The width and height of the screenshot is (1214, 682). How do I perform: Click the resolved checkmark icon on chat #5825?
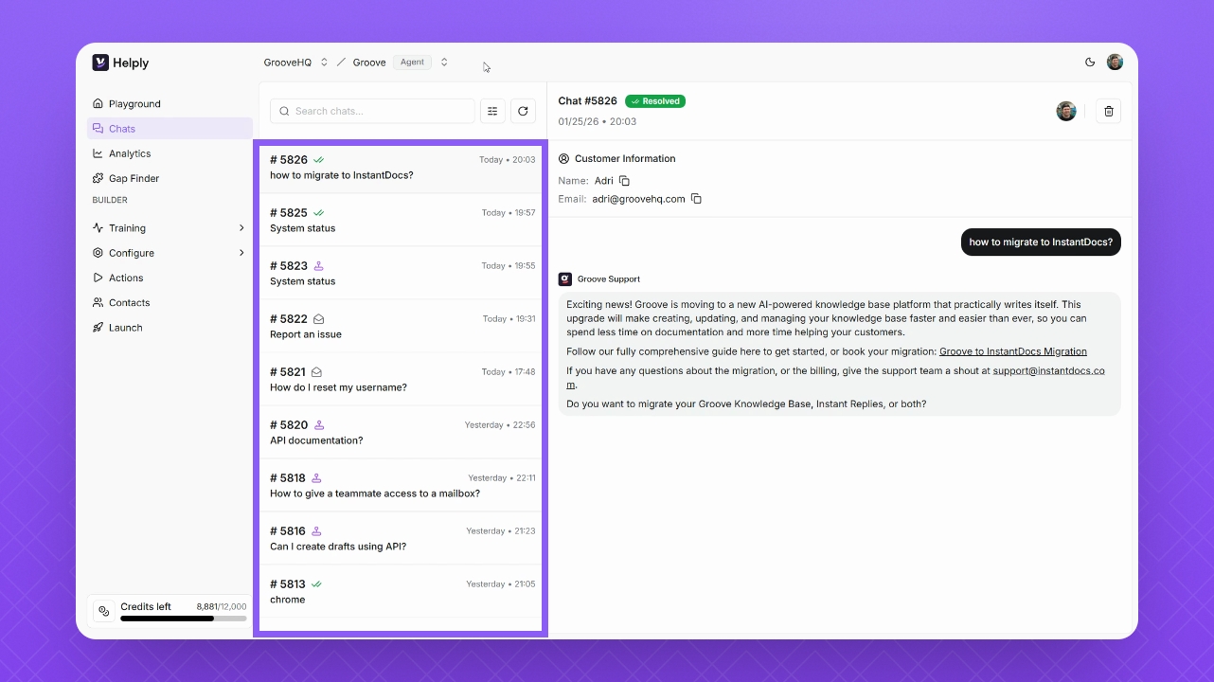click(x=319, y=213)
